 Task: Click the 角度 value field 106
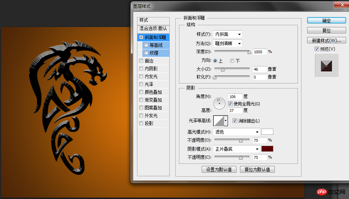point(235,97)
